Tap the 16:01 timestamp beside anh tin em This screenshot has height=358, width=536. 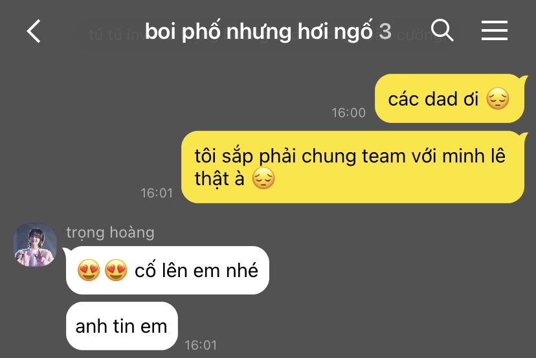[x=201, y=345]
